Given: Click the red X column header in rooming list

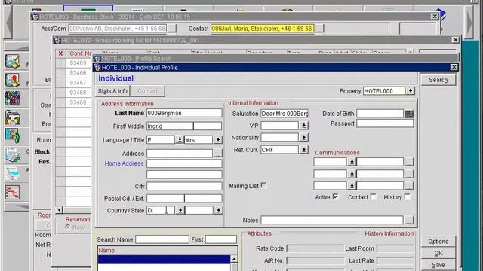Looking at the screenshot, I should coord(60,53).
